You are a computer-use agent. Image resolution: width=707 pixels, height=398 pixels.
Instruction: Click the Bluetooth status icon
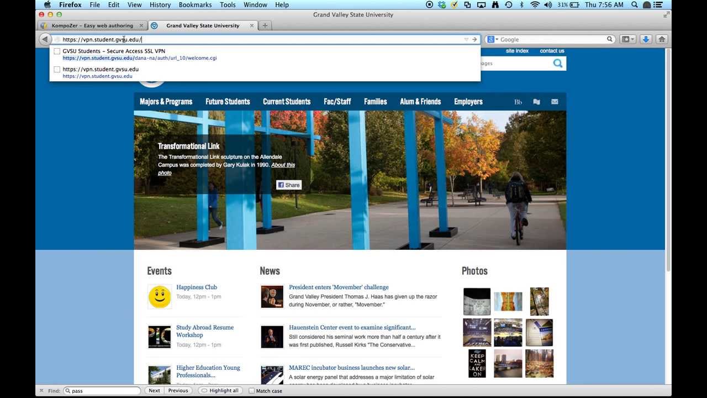(x=522, y=4)
